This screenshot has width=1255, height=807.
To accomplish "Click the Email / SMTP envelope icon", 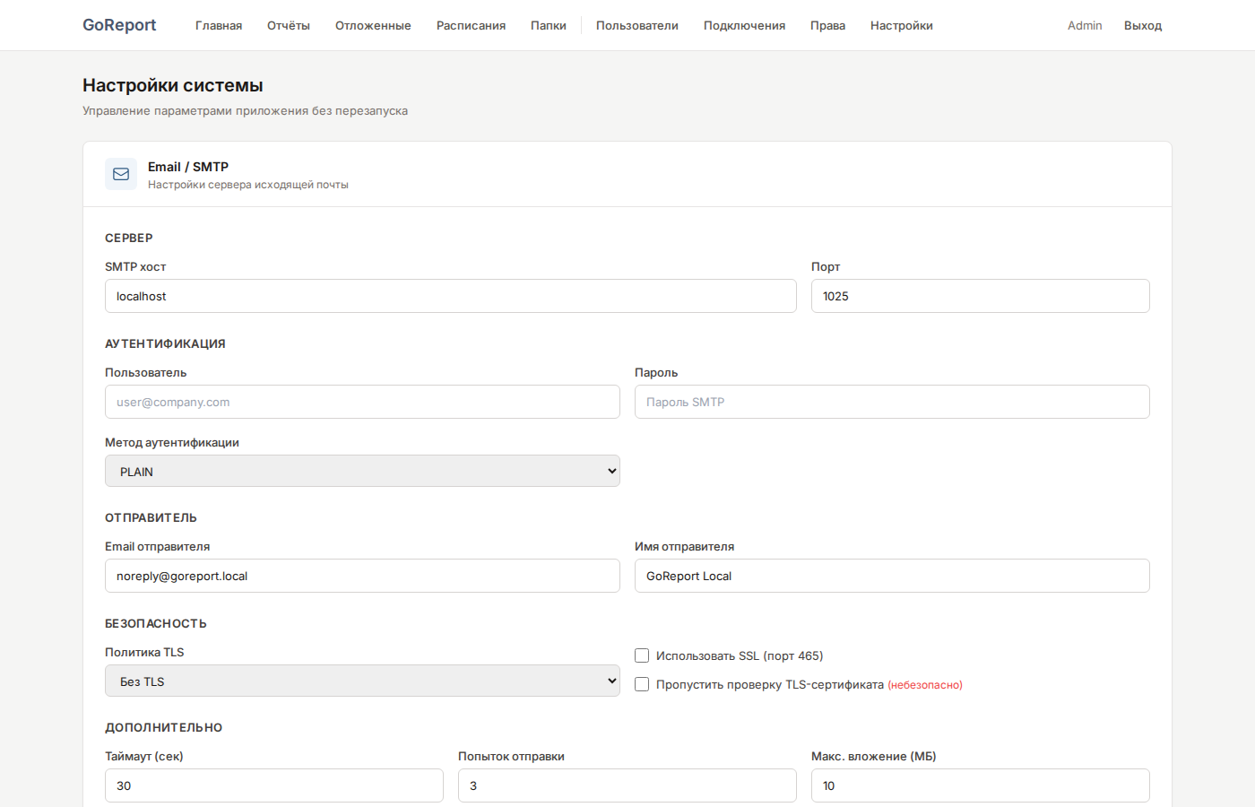I will [121, 174].
